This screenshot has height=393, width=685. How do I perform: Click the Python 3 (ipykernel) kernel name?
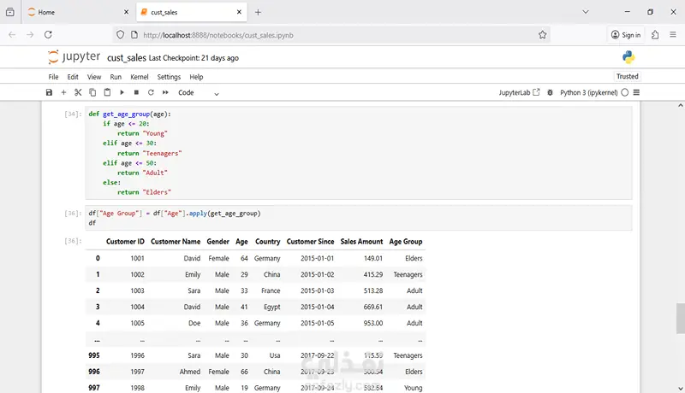pyautogui.click(x=589, y=92)
